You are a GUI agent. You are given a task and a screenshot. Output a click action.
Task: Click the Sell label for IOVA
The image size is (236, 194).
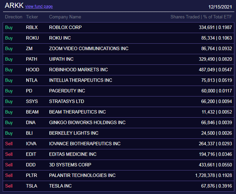pos(9,143)
